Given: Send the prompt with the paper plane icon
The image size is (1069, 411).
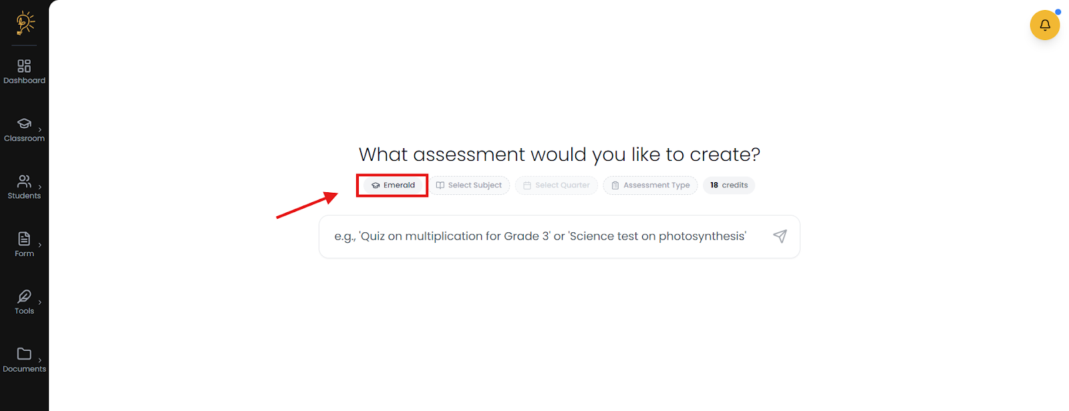Looking at the screenshot, I should [x=780, y=236].
